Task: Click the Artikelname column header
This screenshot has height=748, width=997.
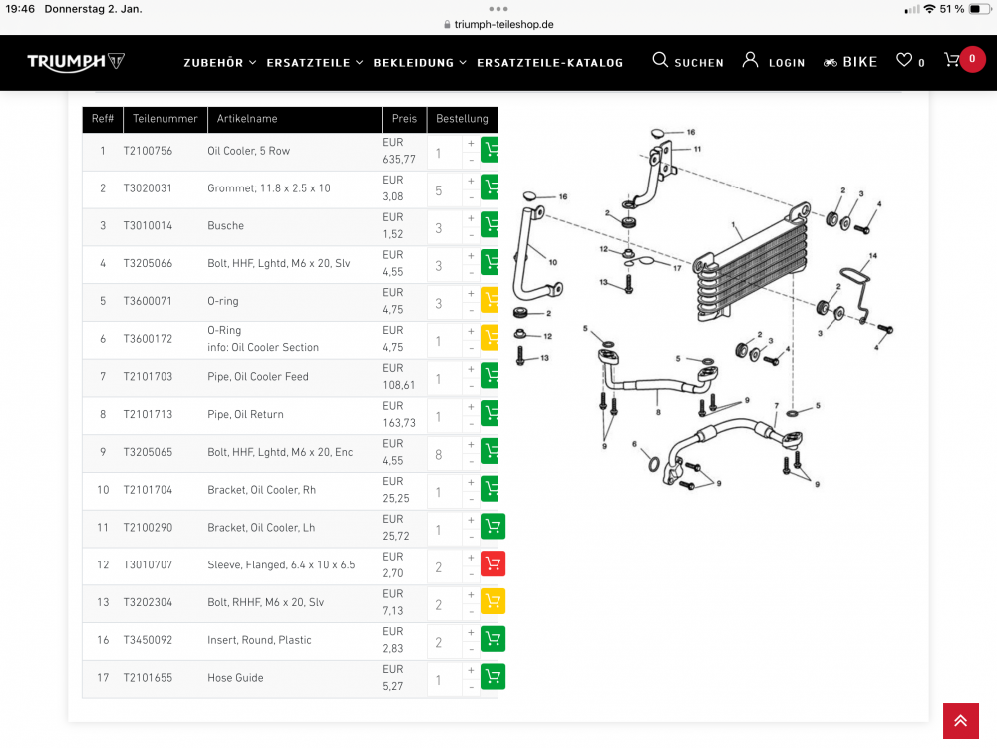Action: [x=295, y=119]
